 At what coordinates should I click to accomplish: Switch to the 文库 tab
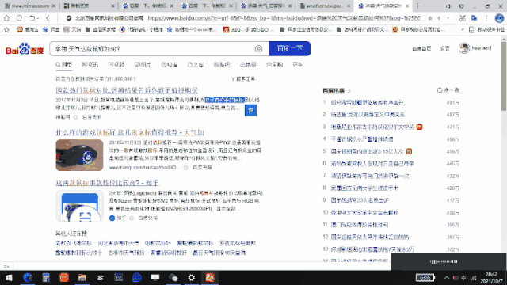pyautogui.click(x=196, y=65)
